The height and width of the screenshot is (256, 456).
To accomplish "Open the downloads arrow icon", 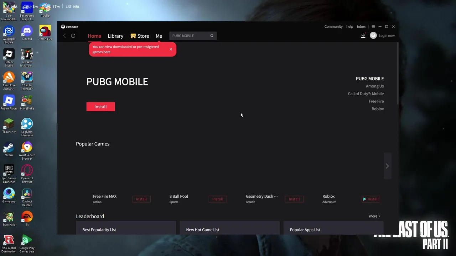I will point(363,36).
